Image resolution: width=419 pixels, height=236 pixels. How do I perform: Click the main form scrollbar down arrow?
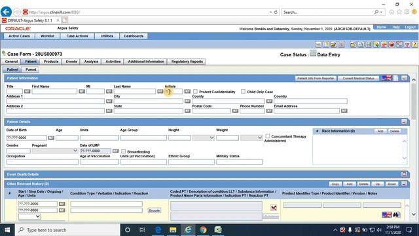[x=414, y=214]
